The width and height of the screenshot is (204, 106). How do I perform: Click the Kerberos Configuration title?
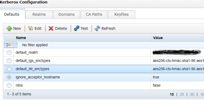(23, 2)
